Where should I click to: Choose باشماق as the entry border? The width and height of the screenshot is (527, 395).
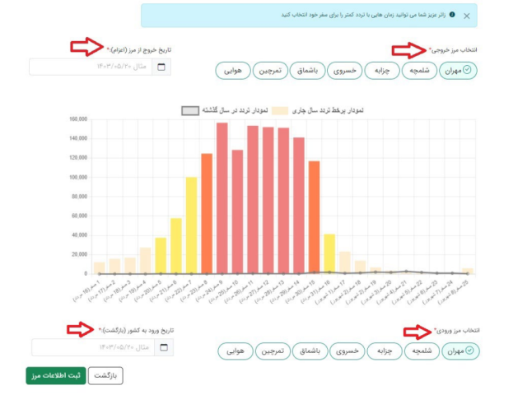(310, 351)
